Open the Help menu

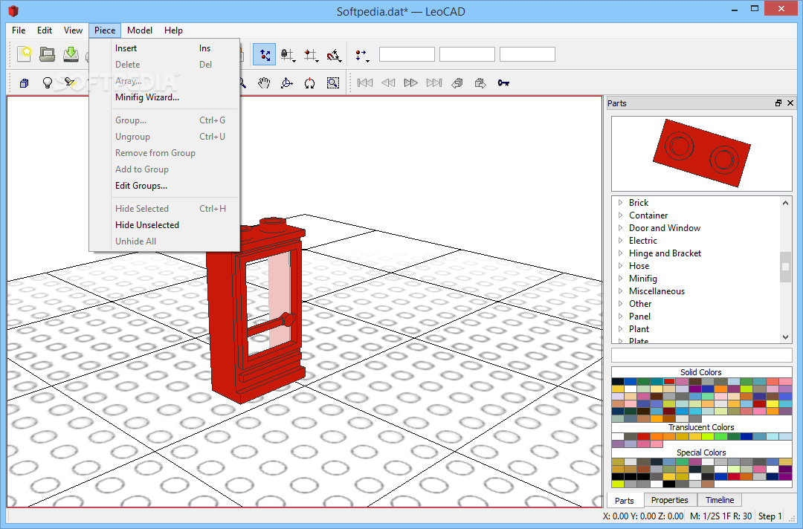173,30
